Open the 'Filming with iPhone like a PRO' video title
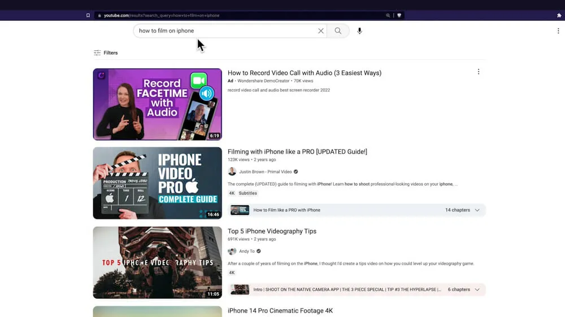Viewport: 565px width, 317px height. (297, 152)
